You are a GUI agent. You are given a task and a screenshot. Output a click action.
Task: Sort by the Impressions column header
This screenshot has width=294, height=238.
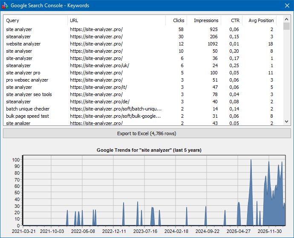pyautogui.click(x=204, y=20)
